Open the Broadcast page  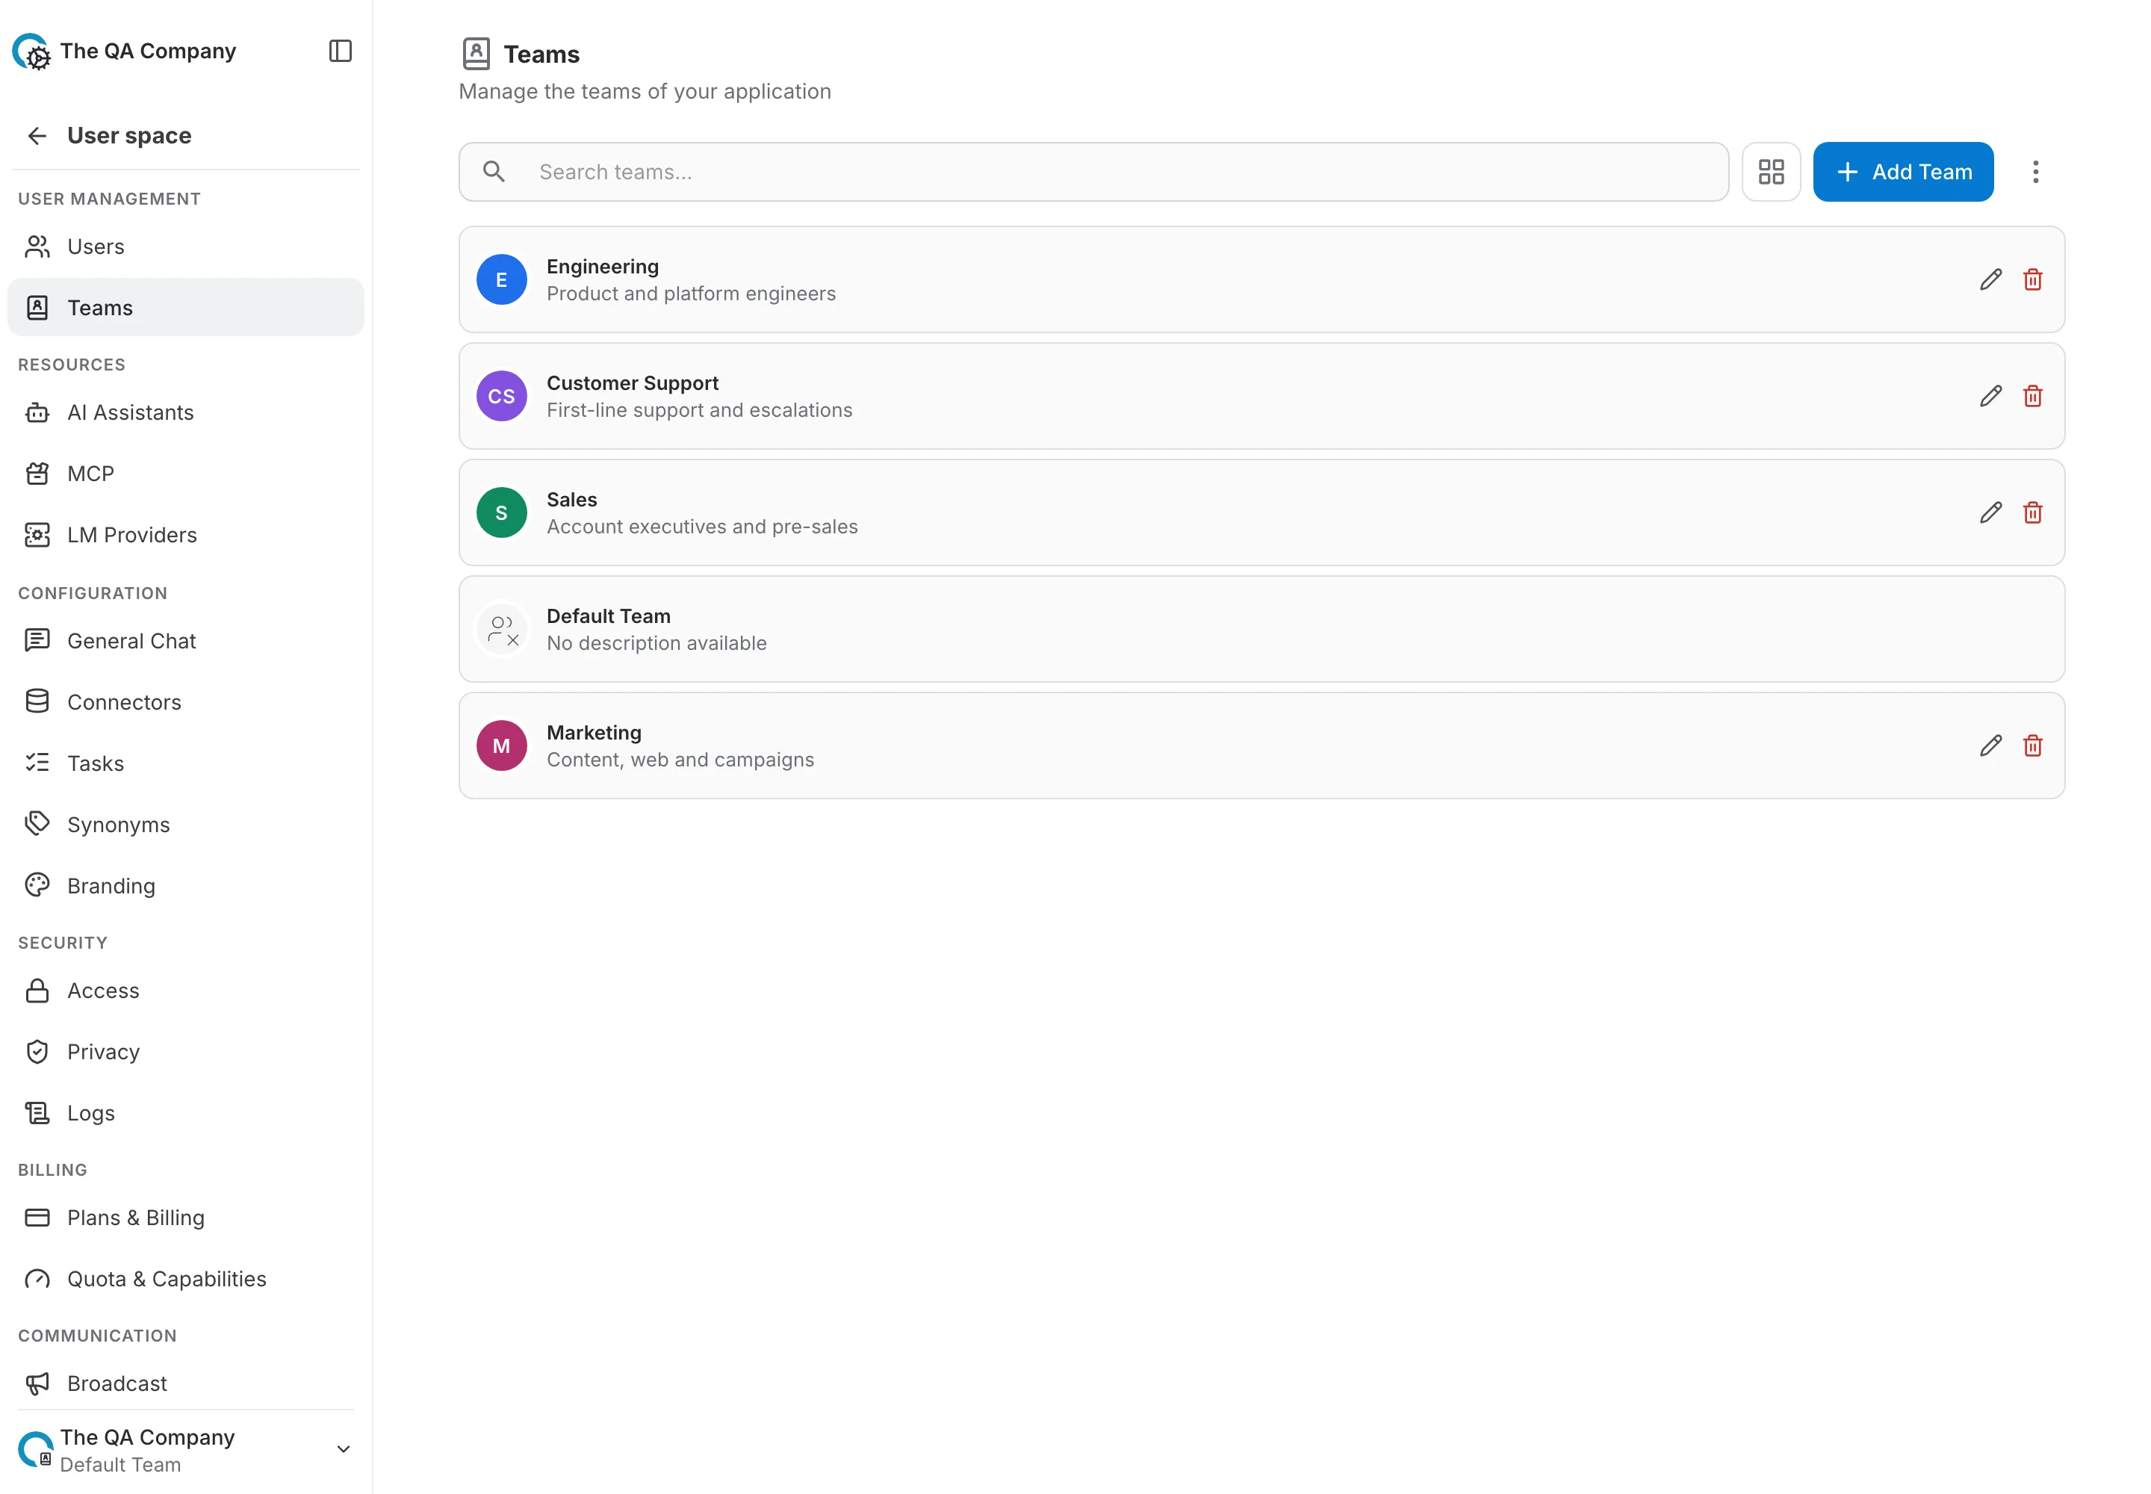point(185,1383)
